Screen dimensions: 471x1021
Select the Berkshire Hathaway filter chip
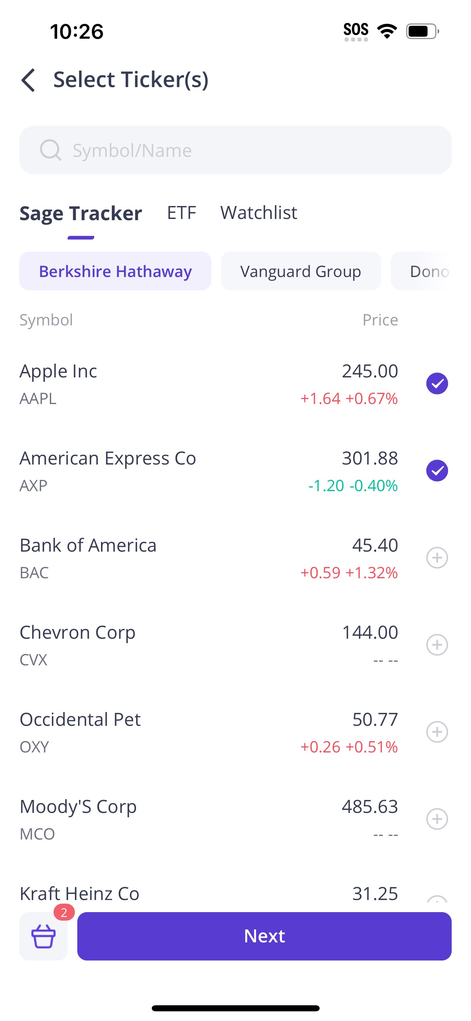115,271
